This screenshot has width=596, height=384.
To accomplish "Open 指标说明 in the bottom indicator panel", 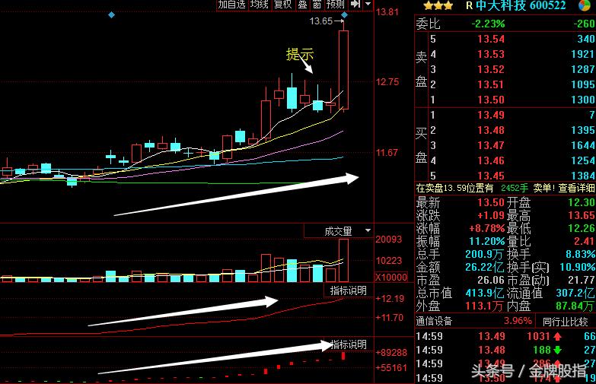I will pyautogui.click(x=349, y=345).
